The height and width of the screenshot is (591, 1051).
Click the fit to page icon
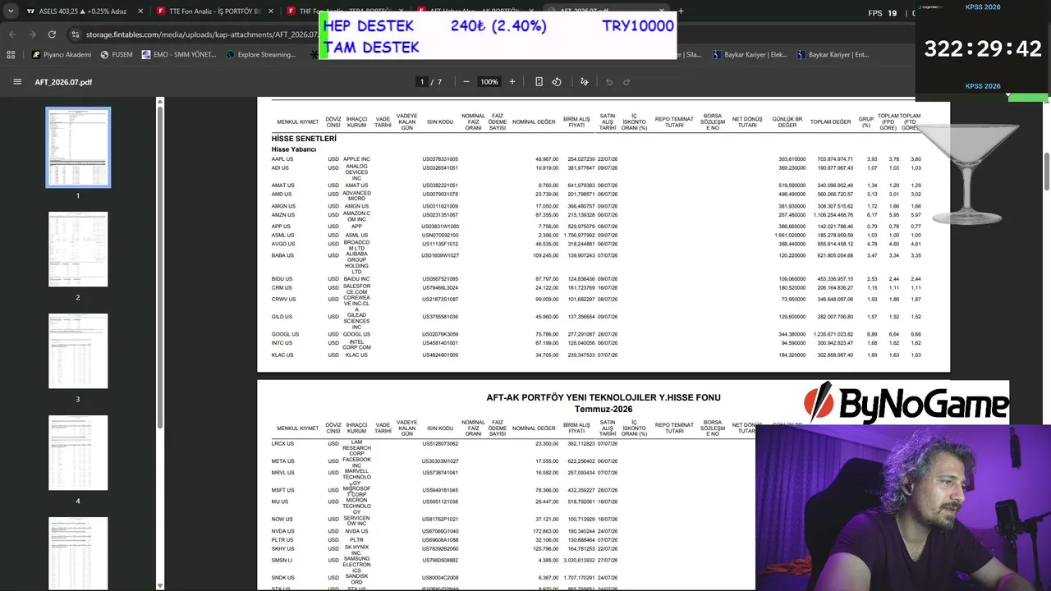539,82
